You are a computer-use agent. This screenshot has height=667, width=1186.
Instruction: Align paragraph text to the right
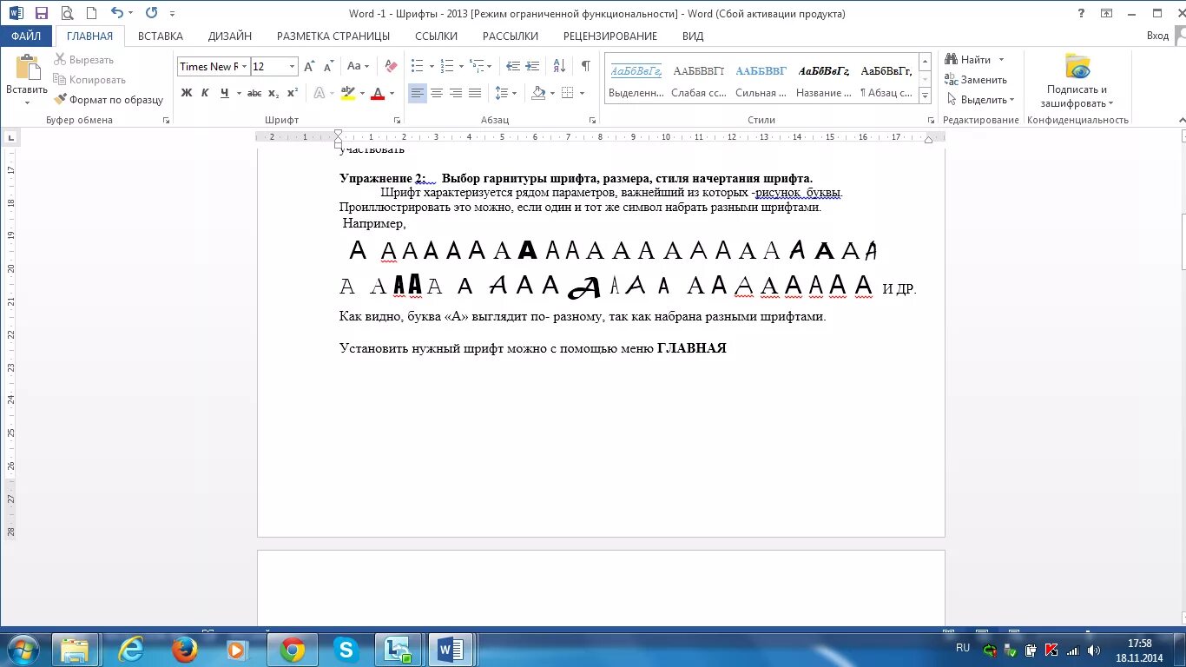(x=456, y=93)
